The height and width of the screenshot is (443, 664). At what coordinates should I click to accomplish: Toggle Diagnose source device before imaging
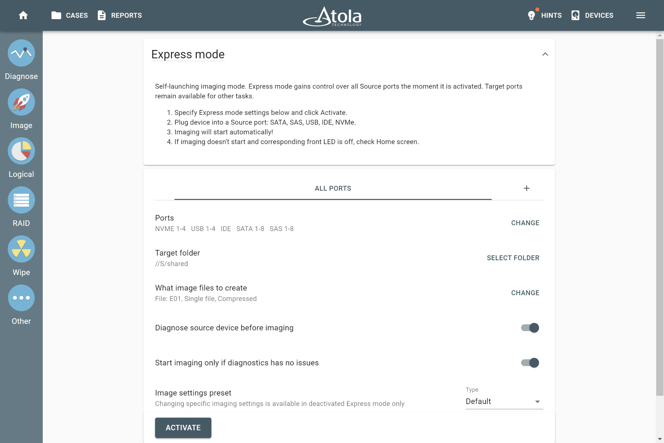[x=530, y=328]
